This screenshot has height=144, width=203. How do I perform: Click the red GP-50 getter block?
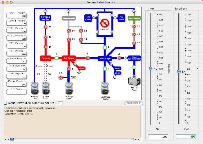click(82, 69)
